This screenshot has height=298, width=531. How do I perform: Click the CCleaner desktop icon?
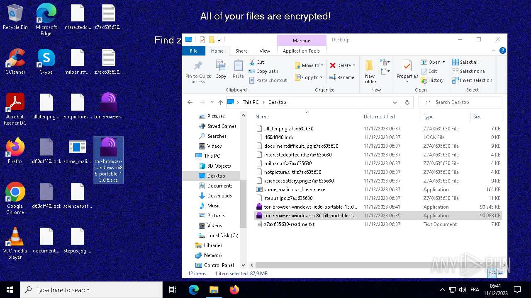click(x=15, y=62)
